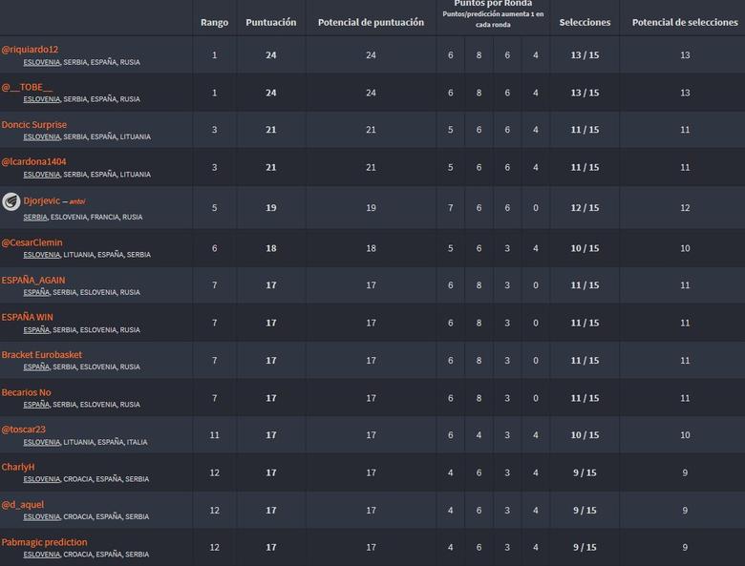Open the @CesarClemin bracket
The image size is (745, 566).
(32, 242)
